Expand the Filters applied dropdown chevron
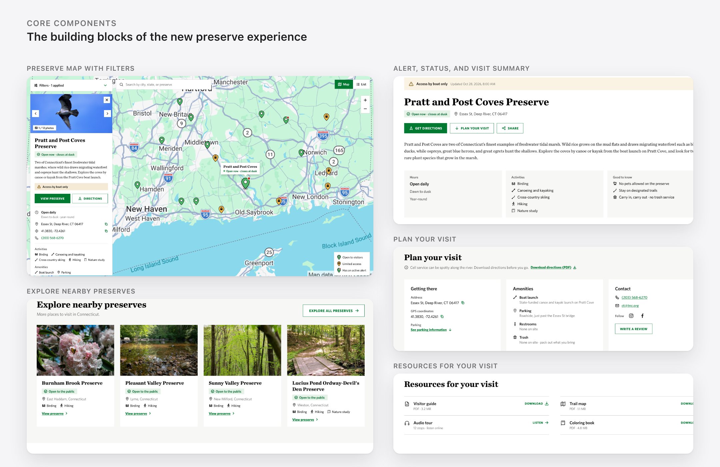Image resolution: width=720 pixels, height=467 pixels. (x=105, y=85)
